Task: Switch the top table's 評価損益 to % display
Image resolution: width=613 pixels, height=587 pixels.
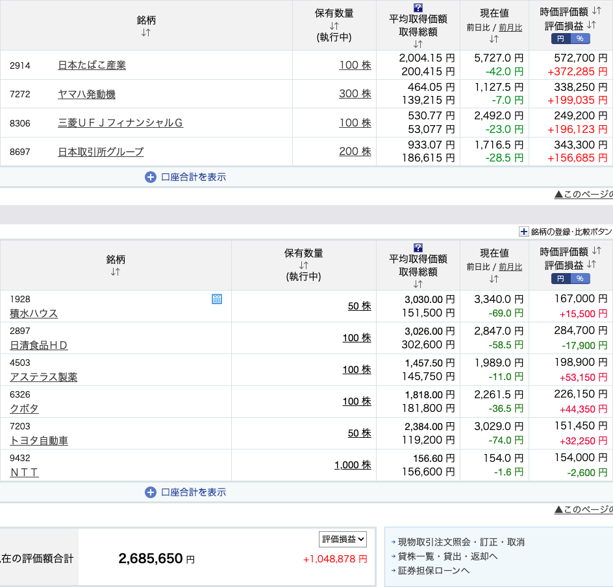Action: click(580, 39)
